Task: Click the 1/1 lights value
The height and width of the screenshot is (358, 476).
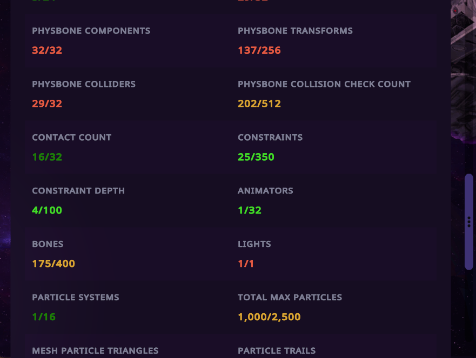Action: pyautogui.click(x=246, y=264)
